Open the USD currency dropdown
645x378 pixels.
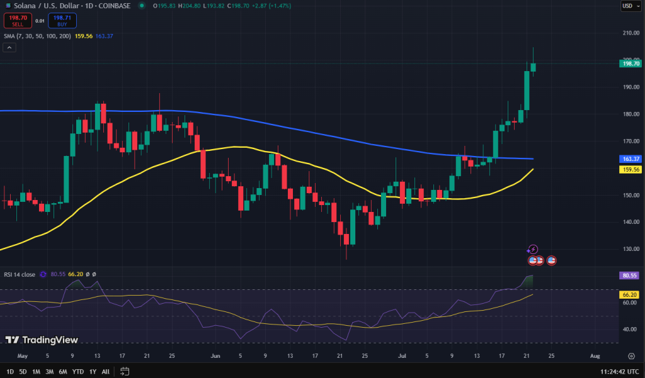coord(631,6)
